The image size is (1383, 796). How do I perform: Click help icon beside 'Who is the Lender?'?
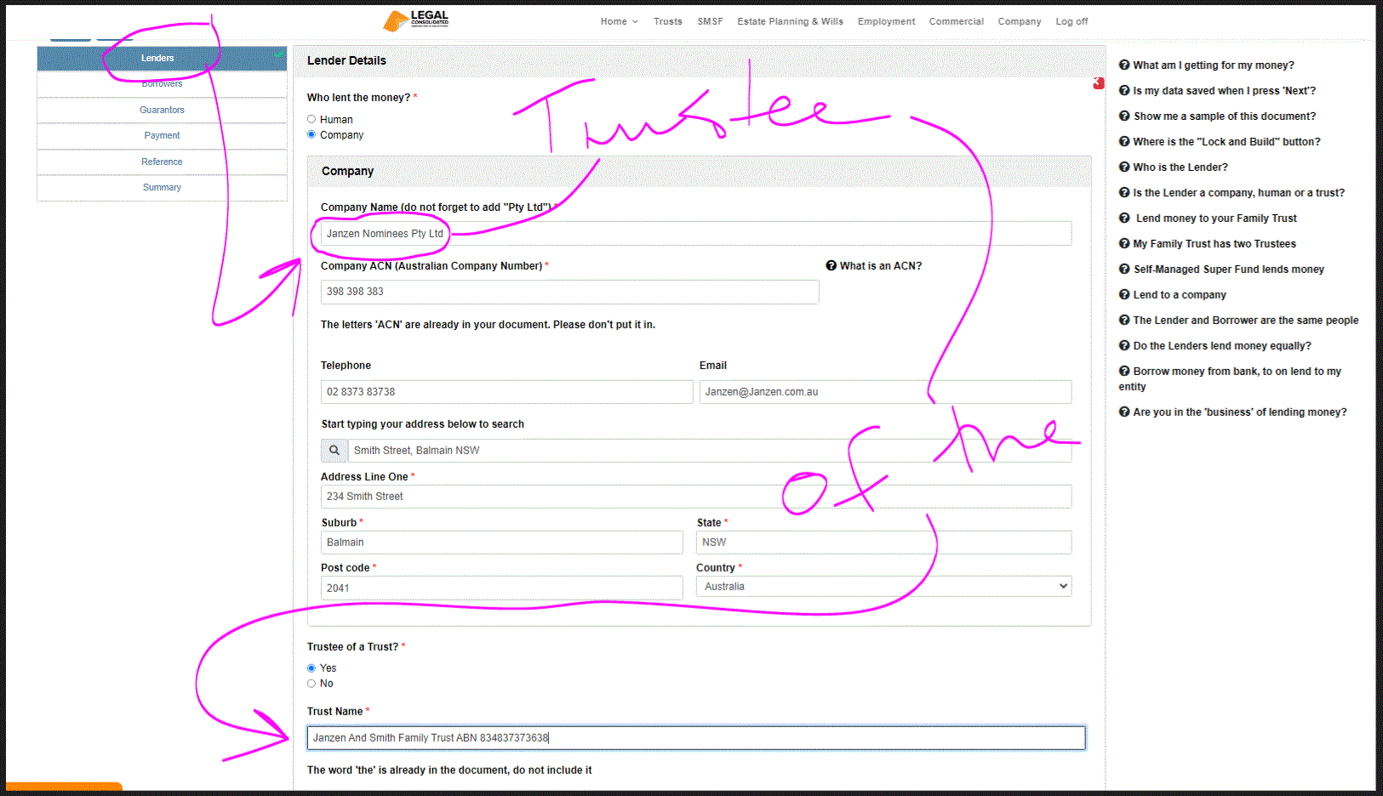click(1124, 168)
